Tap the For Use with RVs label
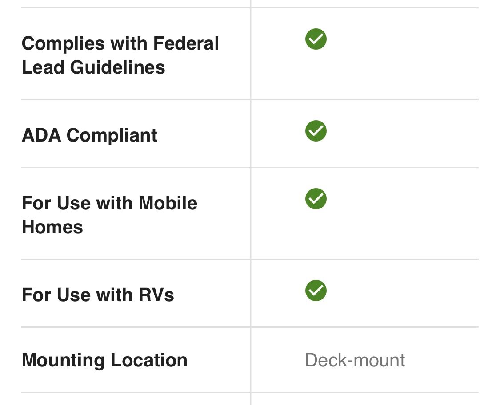The image size is (500, 405). pos(98,295)
